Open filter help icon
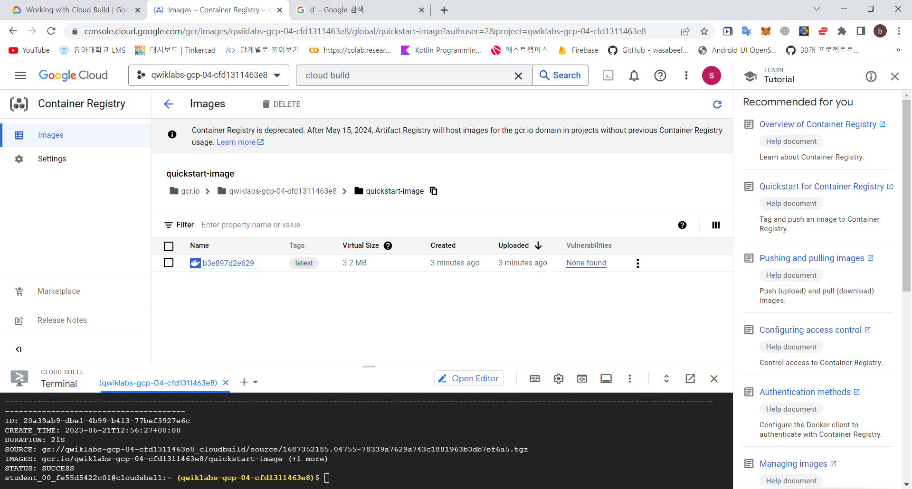Image resolution: width=912 pixels, height=489 pixels. coord(682,225)
